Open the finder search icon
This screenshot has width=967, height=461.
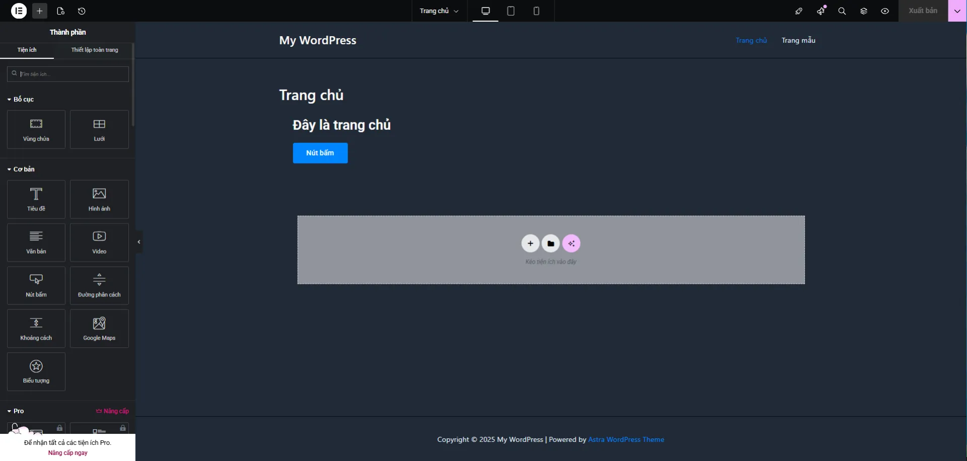click(842, 11)
